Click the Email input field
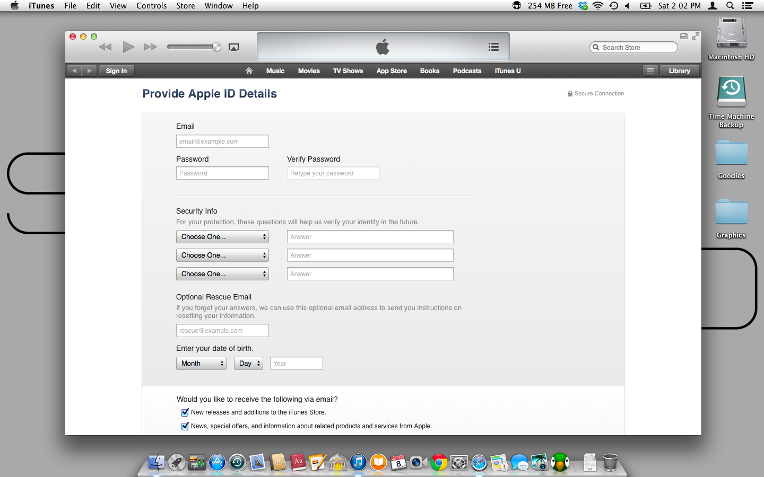The width and height of the screenshot is (764, 477). [x=222, y=142]
